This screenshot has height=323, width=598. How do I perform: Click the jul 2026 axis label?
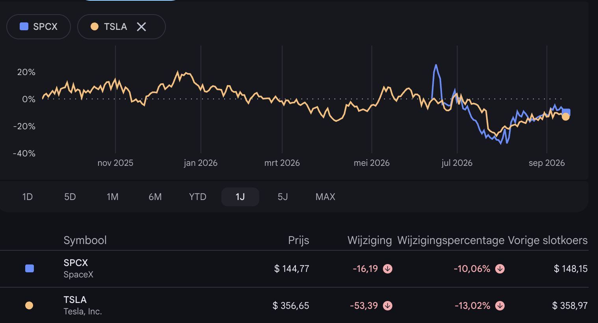coord(457,163)
